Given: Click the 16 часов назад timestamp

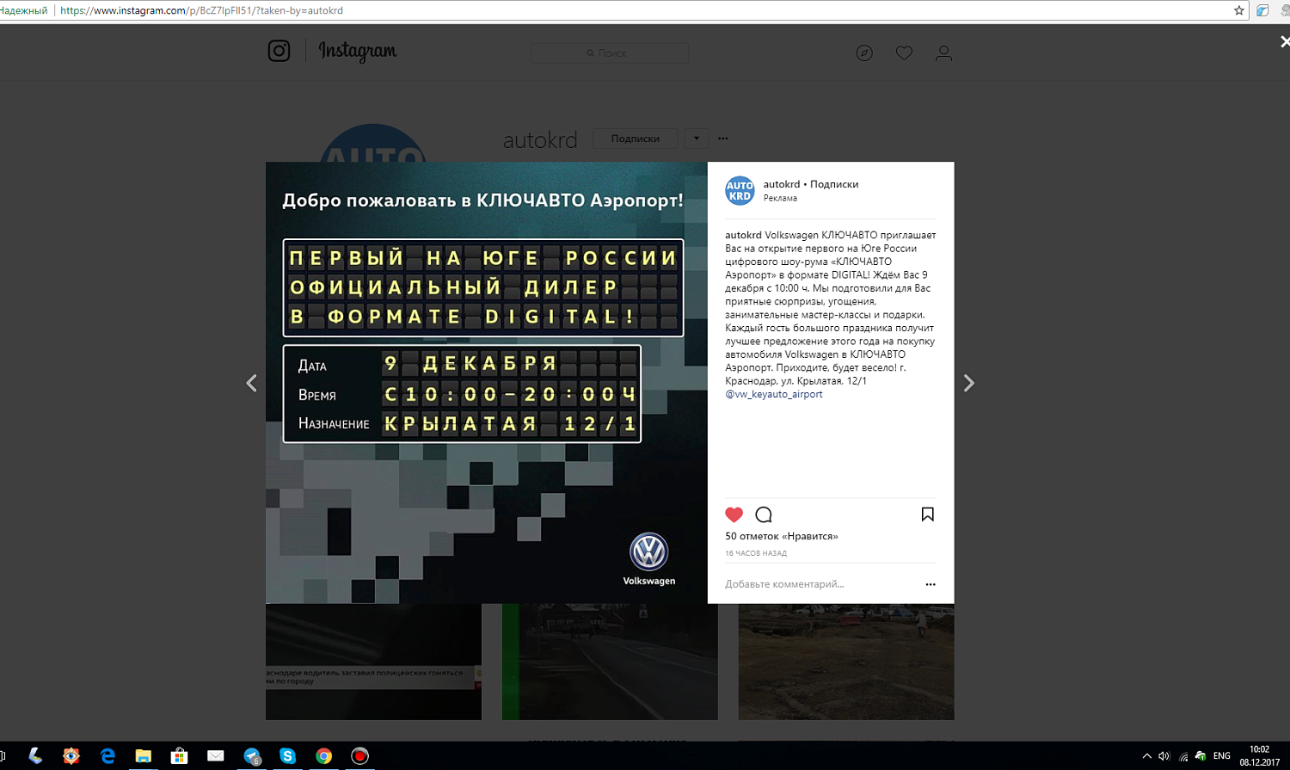Looking at the screenshot, I should point(756,553).
